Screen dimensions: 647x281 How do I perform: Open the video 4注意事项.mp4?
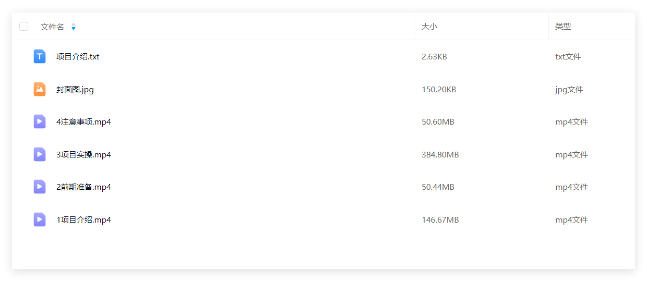click(83, 122)
